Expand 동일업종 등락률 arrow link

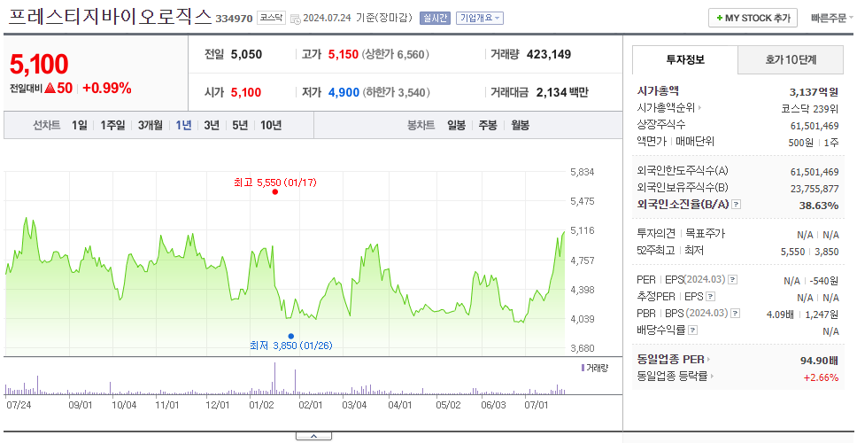(712, 377)
